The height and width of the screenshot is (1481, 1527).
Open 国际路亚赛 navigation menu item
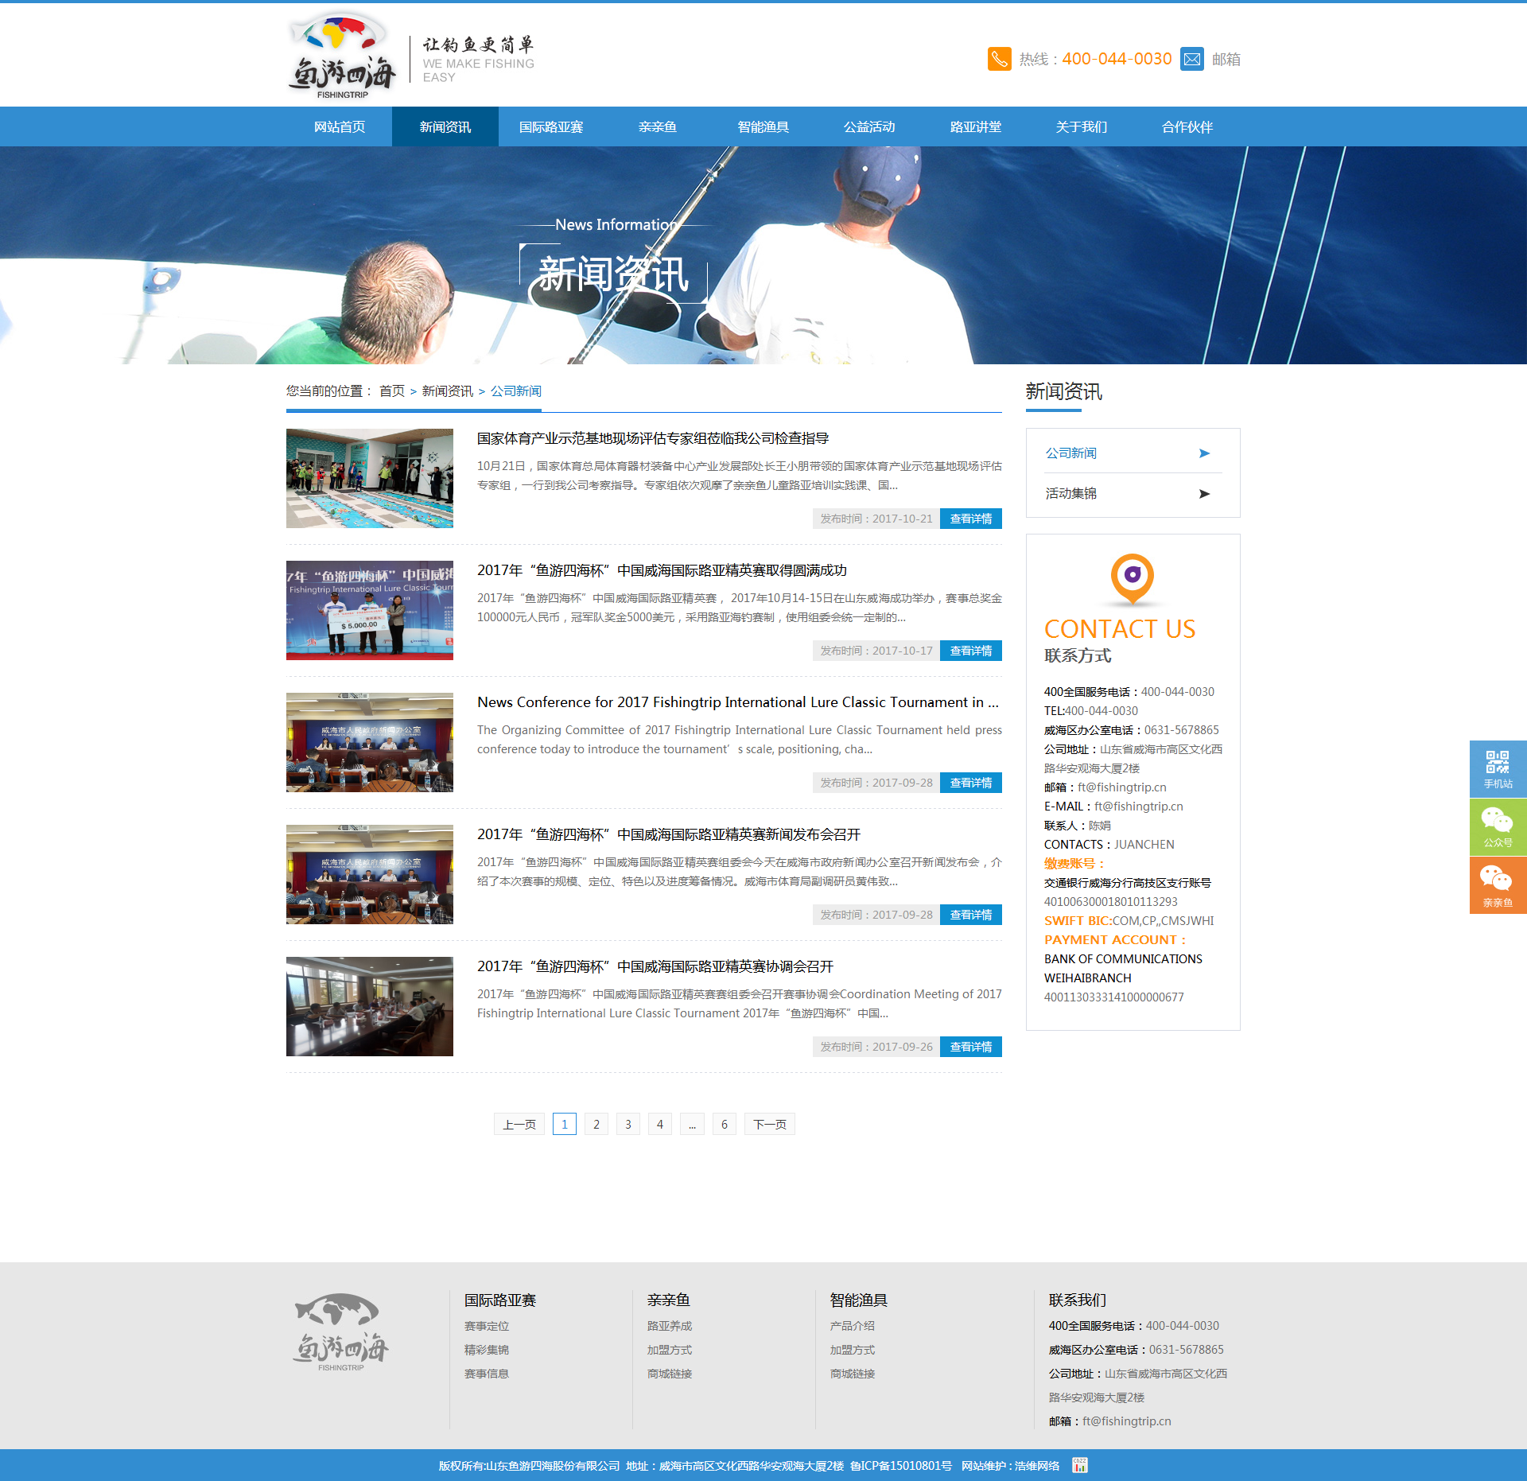coord(551,127)
